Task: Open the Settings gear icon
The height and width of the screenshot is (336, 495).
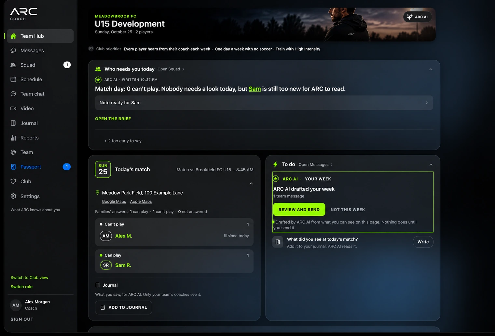Action: 13,196
